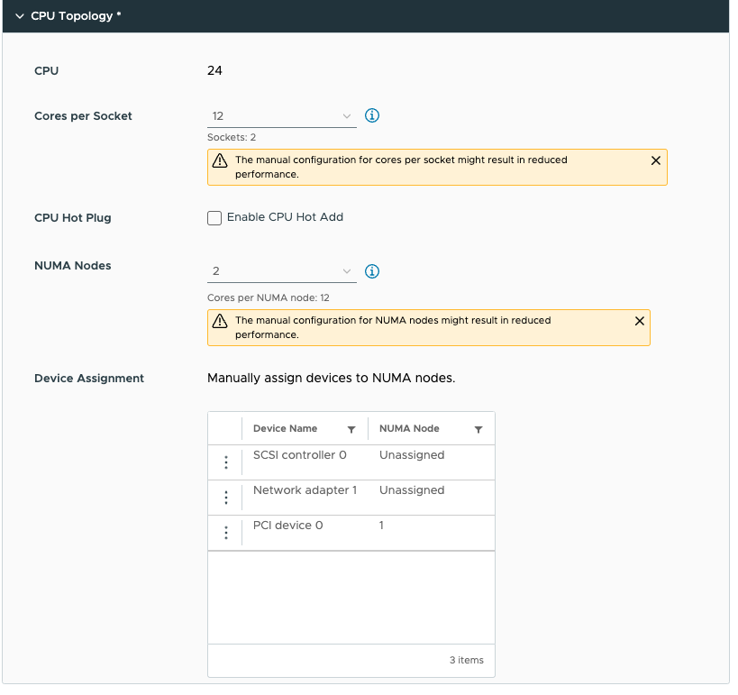The image size is (738, 695).
Task: Click info icon next to NUMA Nodes
Action: (x=372, y=271)
